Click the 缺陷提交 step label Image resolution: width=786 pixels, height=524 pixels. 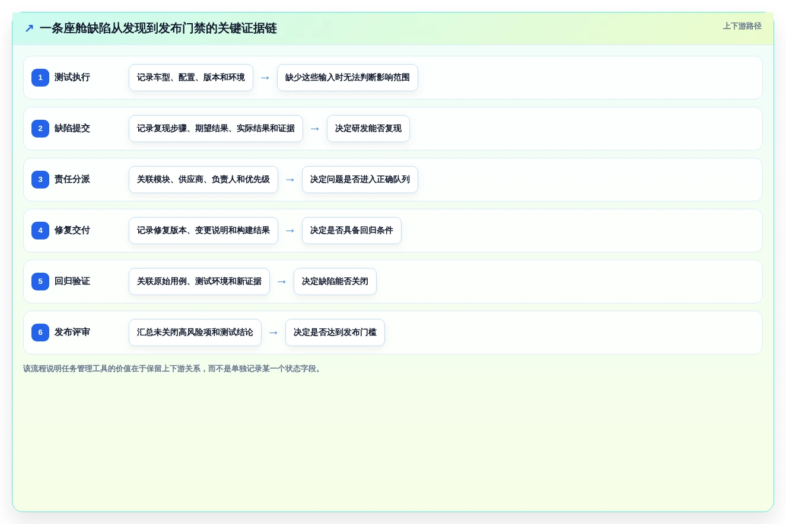[x=72, y=129]
